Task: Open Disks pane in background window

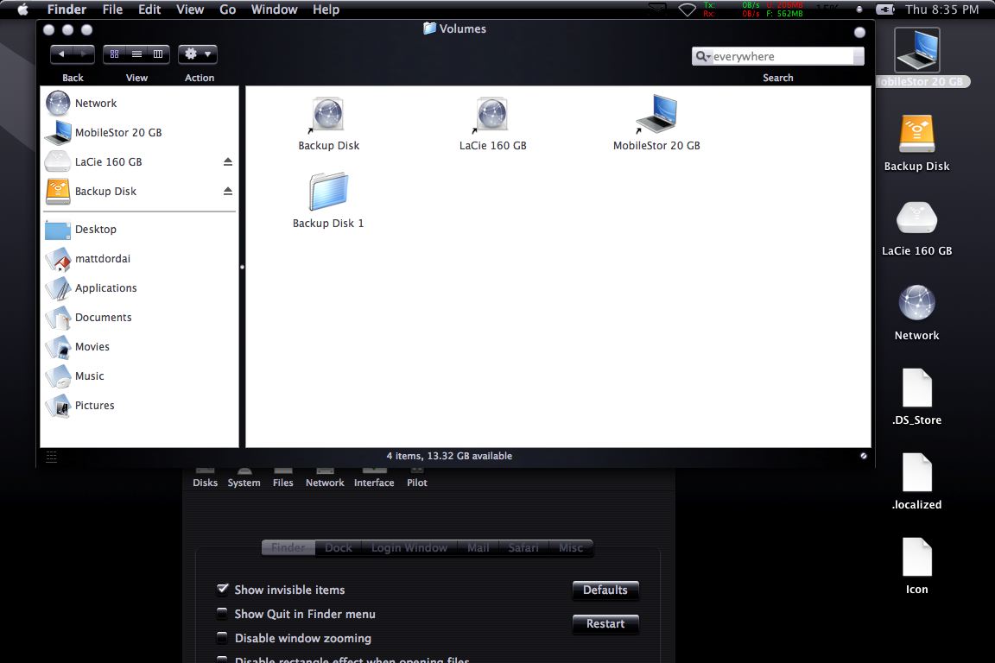Action: [x=205, y=478]
